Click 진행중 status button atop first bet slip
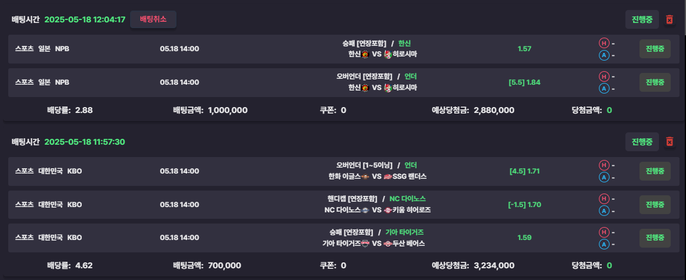This screenshot has width=686, height=280. tap(642, 19)
